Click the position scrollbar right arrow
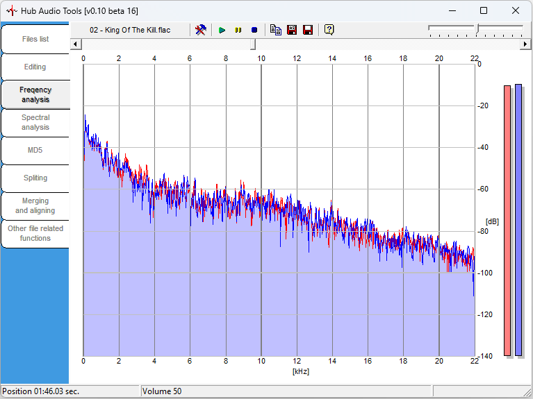The image size is (533, 399). (525, 44)
